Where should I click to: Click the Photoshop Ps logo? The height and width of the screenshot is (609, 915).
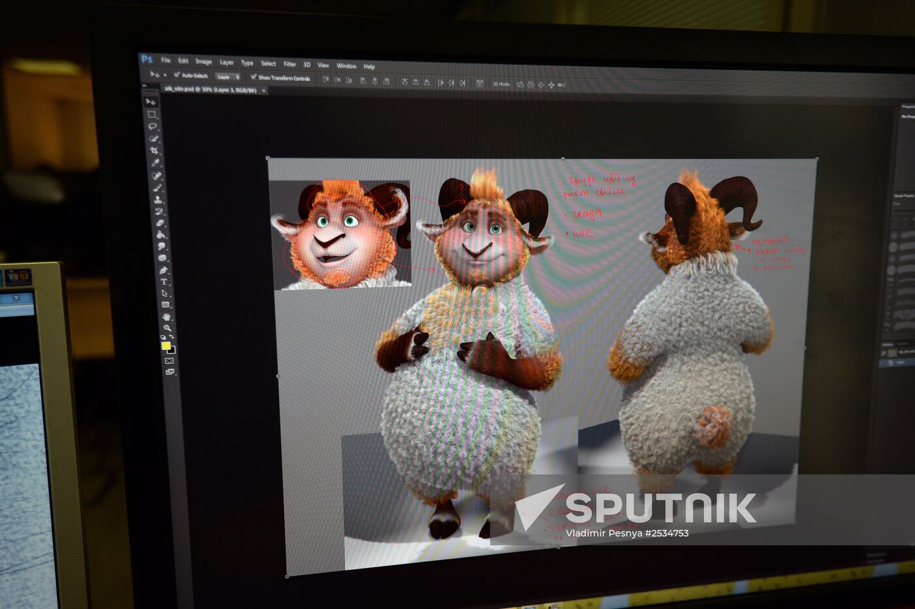click(147, 59)
